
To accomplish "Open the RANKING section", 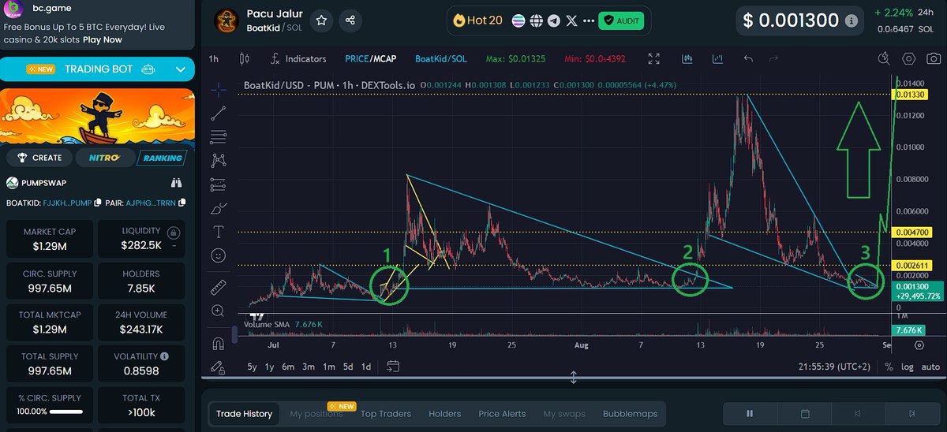I will pos(162,158).
